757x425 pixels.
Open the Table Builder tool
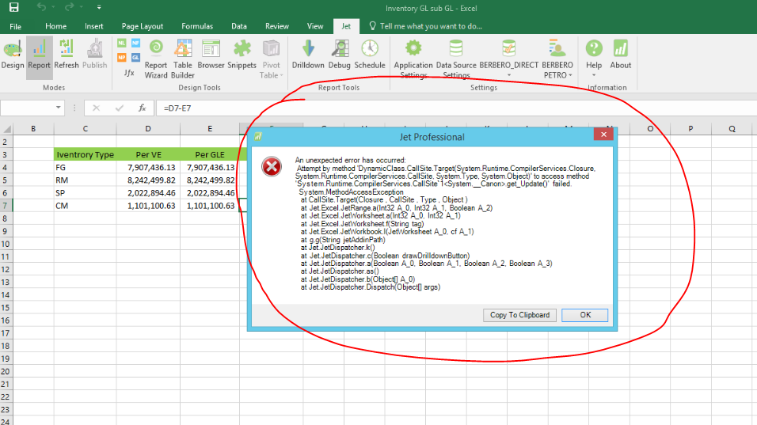(x=182, y=59)
